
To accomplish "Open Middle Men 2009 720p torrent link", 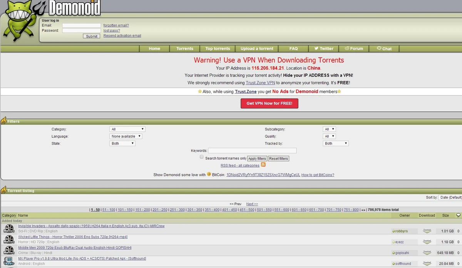I will pos(75,248).
